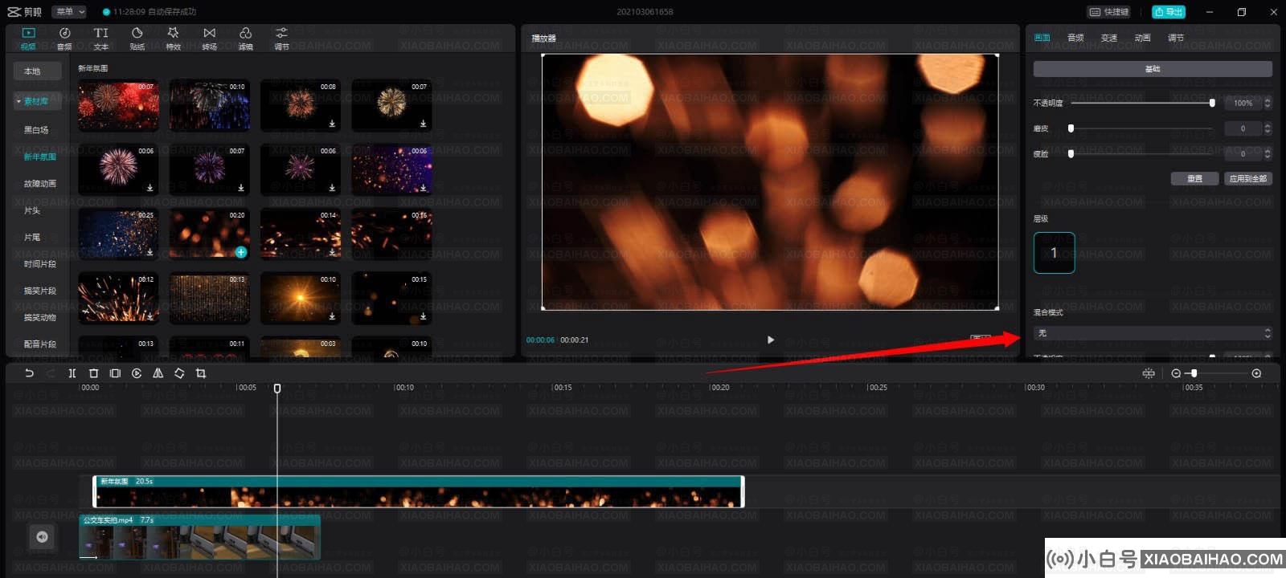Add the 00:20 bokeh clip with plus icon
The height and width of the screenshot is (578, 1286).
241,252
